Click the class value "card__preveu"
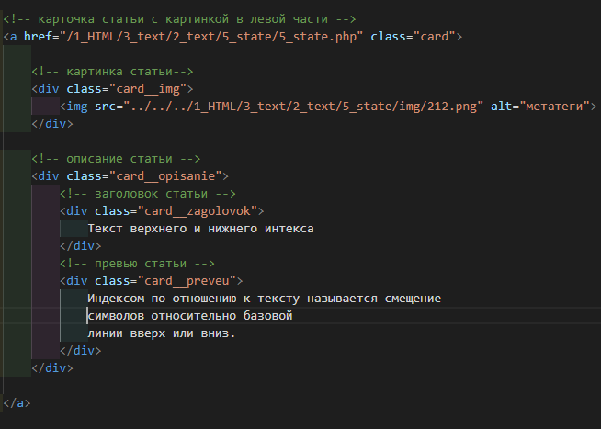The width and height of the screenshot is (601, 429). pyautogui.click(x=187, y=281)
